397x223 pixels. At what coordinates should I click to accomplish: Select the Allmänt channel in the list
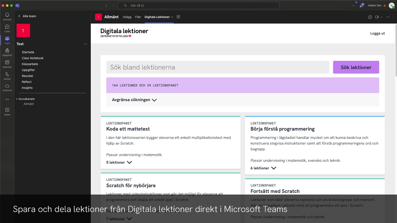pyautogui.click(x=28, y=104)
